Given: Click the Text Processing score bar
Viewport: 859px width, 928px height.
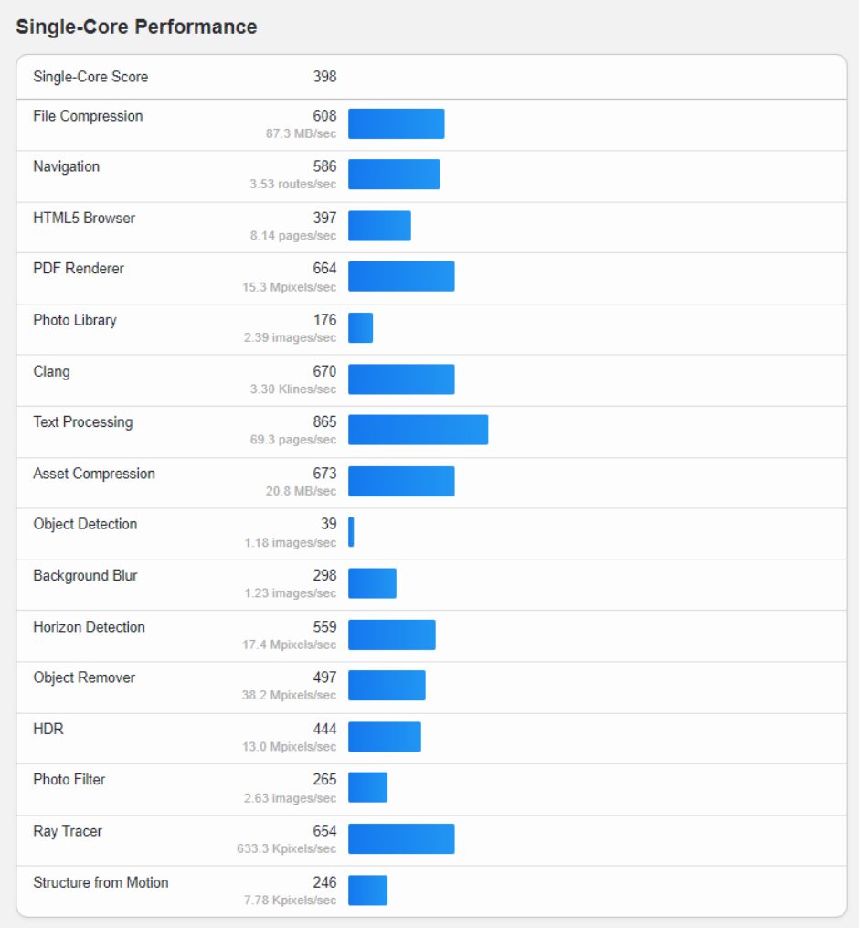Looking at the screenshot, I should [418, 430].
